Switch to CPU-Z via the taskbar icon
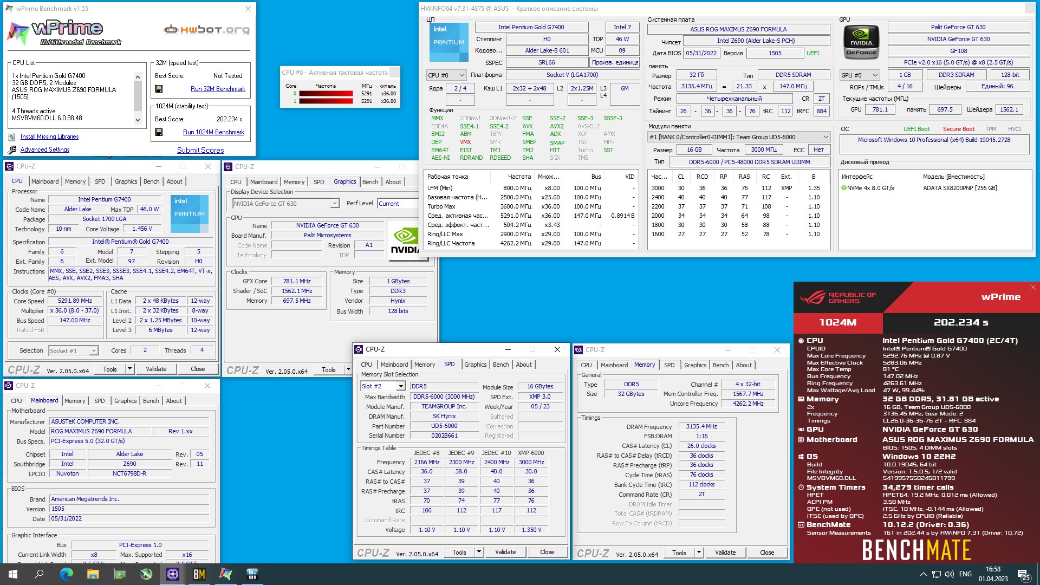This screenshot has width=1040, height=585. (172, 574)
